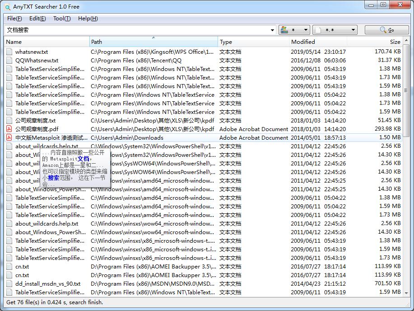Viewport: 414px width, 311px height.
Task: Click the AnyTXT Searcher title bar icon
Action: pyautogui.click(x=8, y=7)
